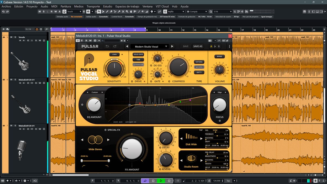
Task: Toggle the GATE power button
Action: (151, 81)
